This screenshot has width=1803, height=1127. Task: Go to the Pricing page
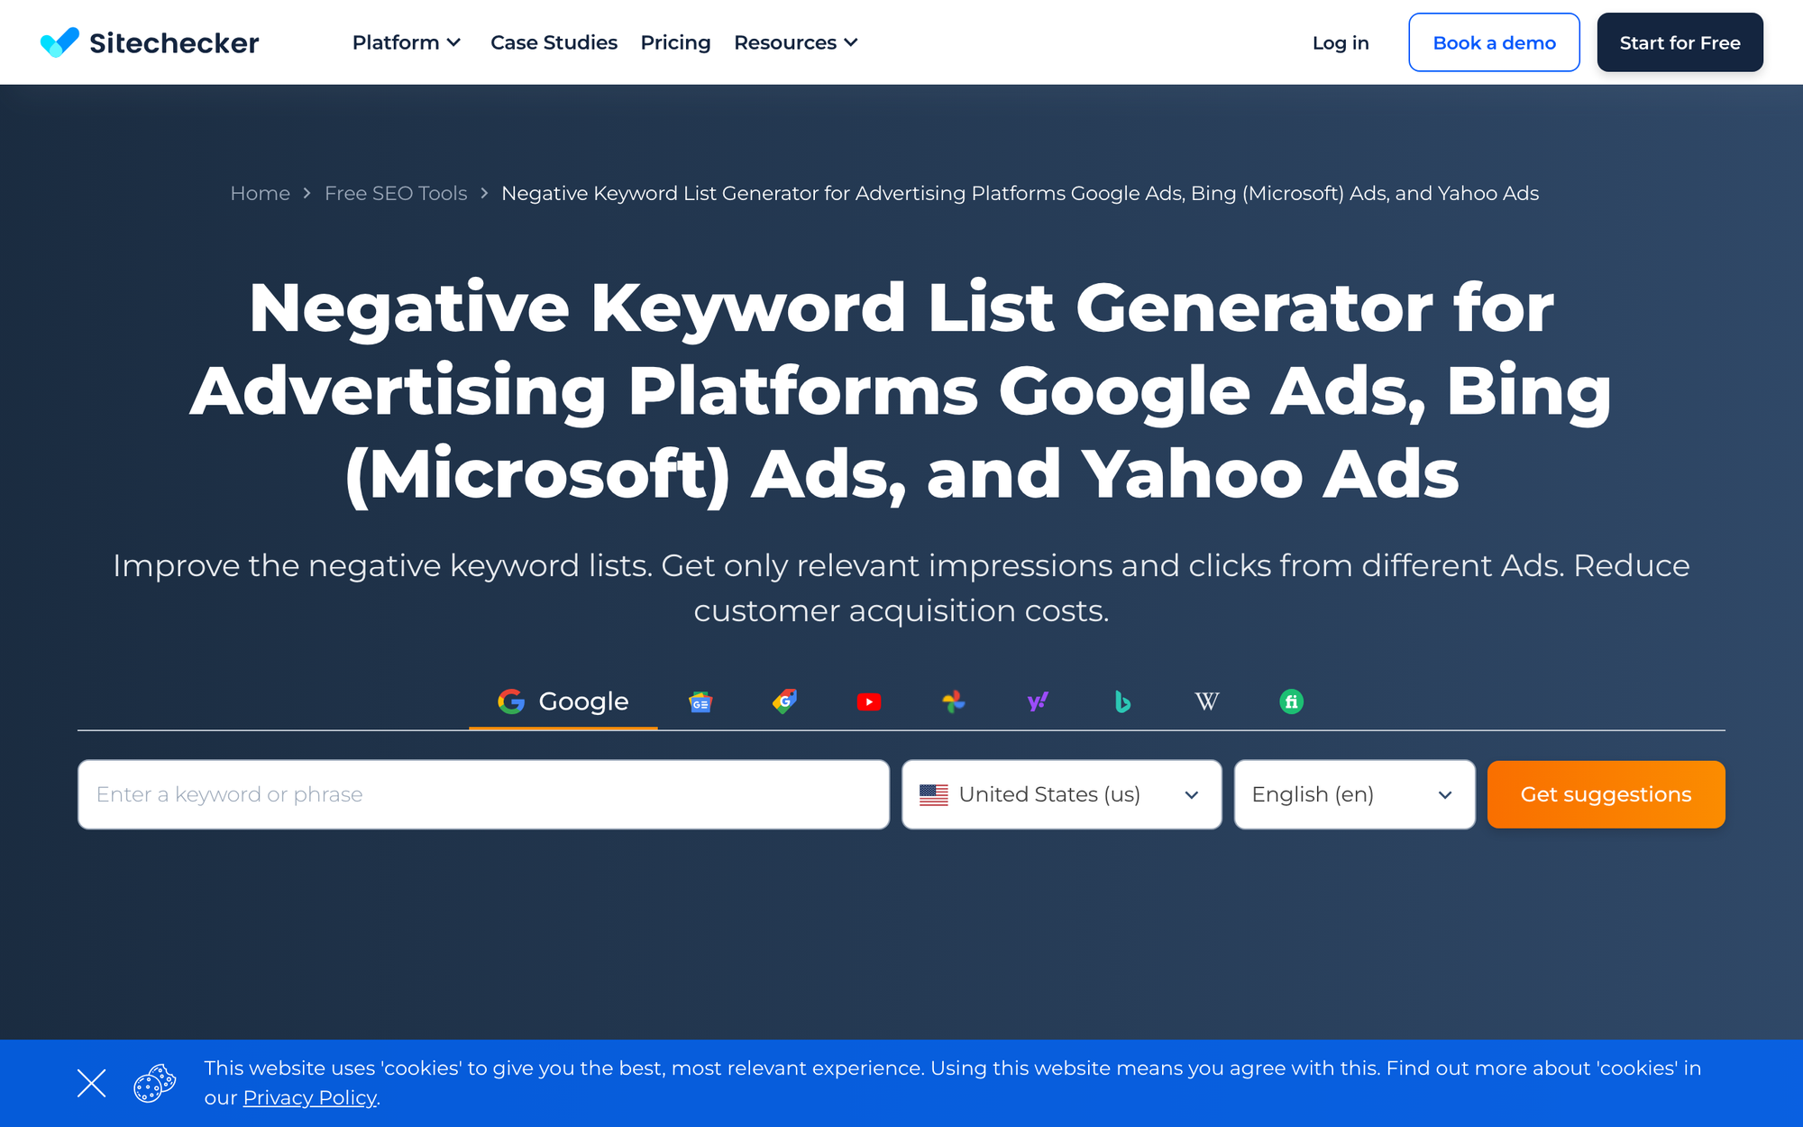[675, 42]
